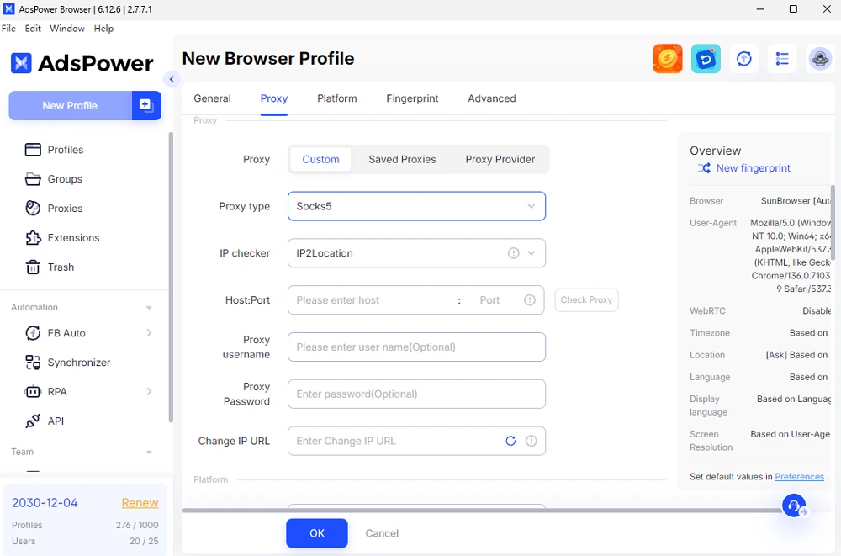The width and height of the screenshot is (841, 556).
Task: Click the AdsPower logo icon
Action: coord(22,63)
